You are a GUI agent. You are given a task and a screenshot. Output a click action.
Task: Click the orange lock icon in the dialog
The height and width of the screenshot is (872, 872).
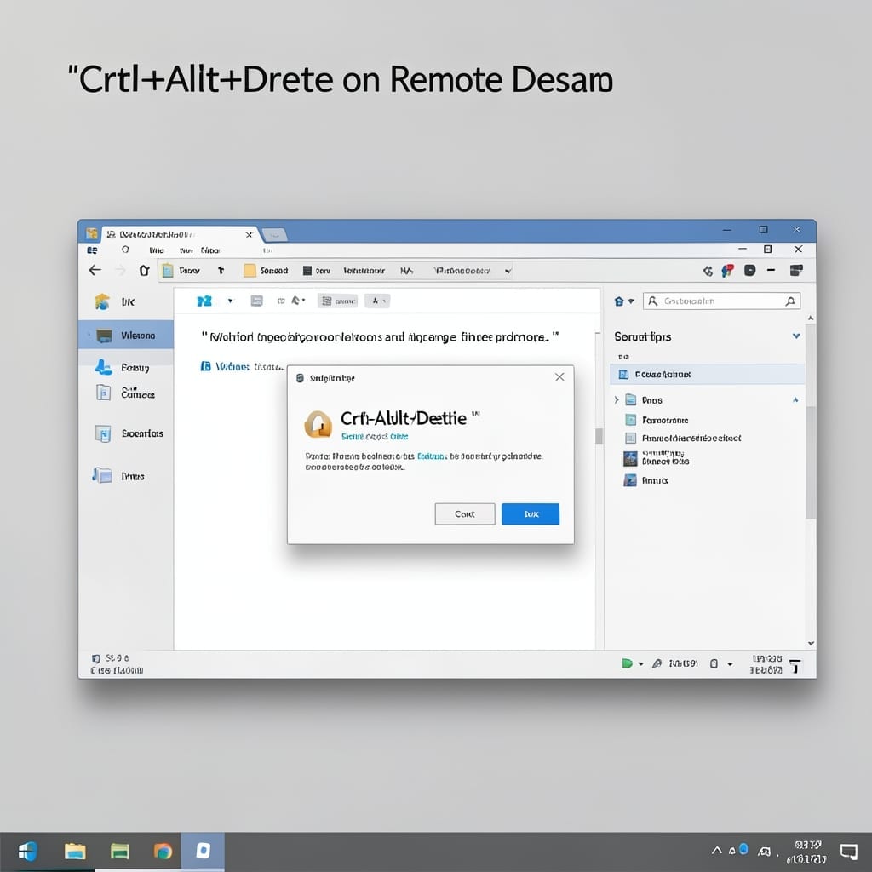click(318, 424)
